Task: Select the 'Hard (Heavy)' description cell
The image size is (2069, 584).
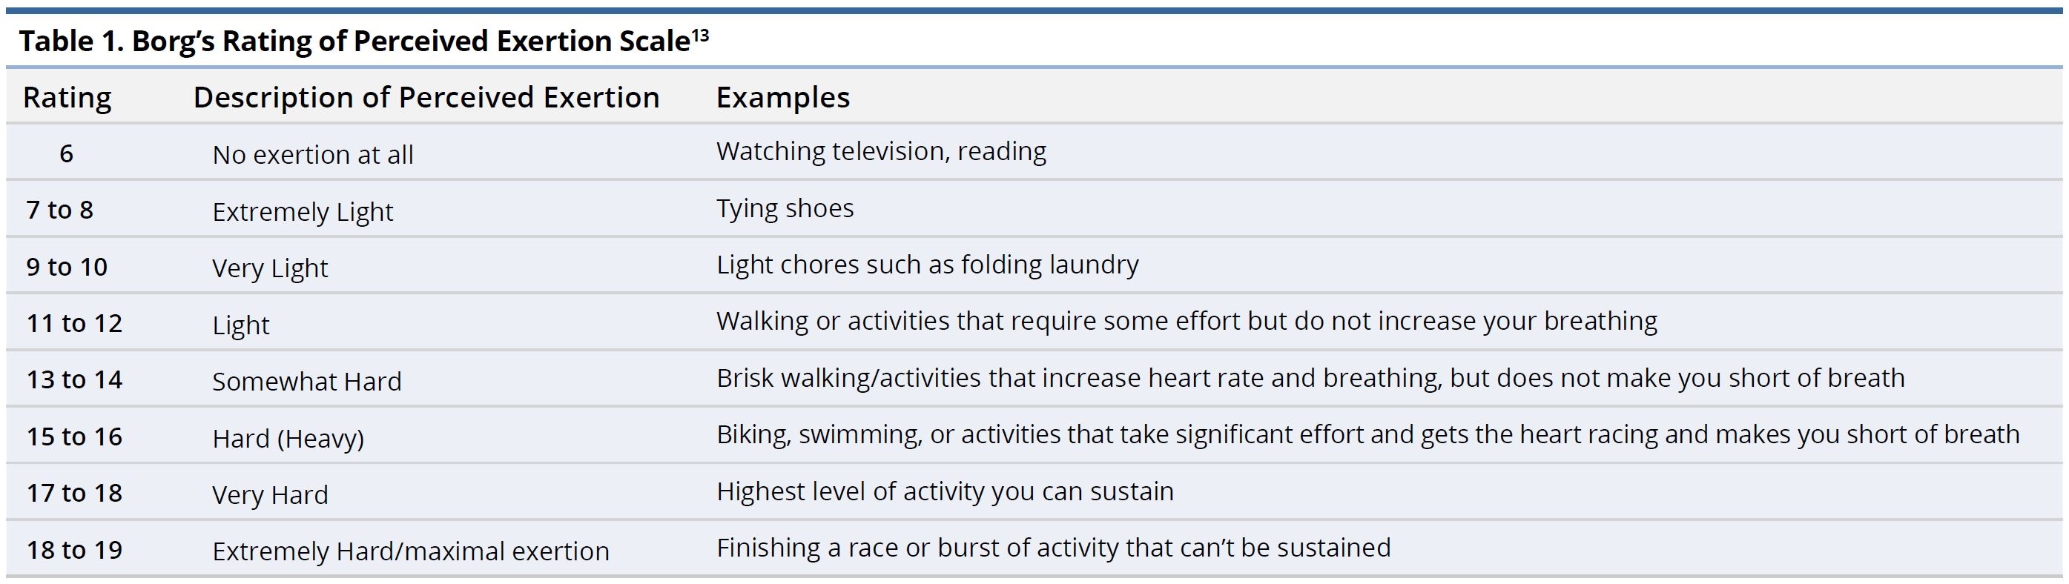Action: point(288,439)
